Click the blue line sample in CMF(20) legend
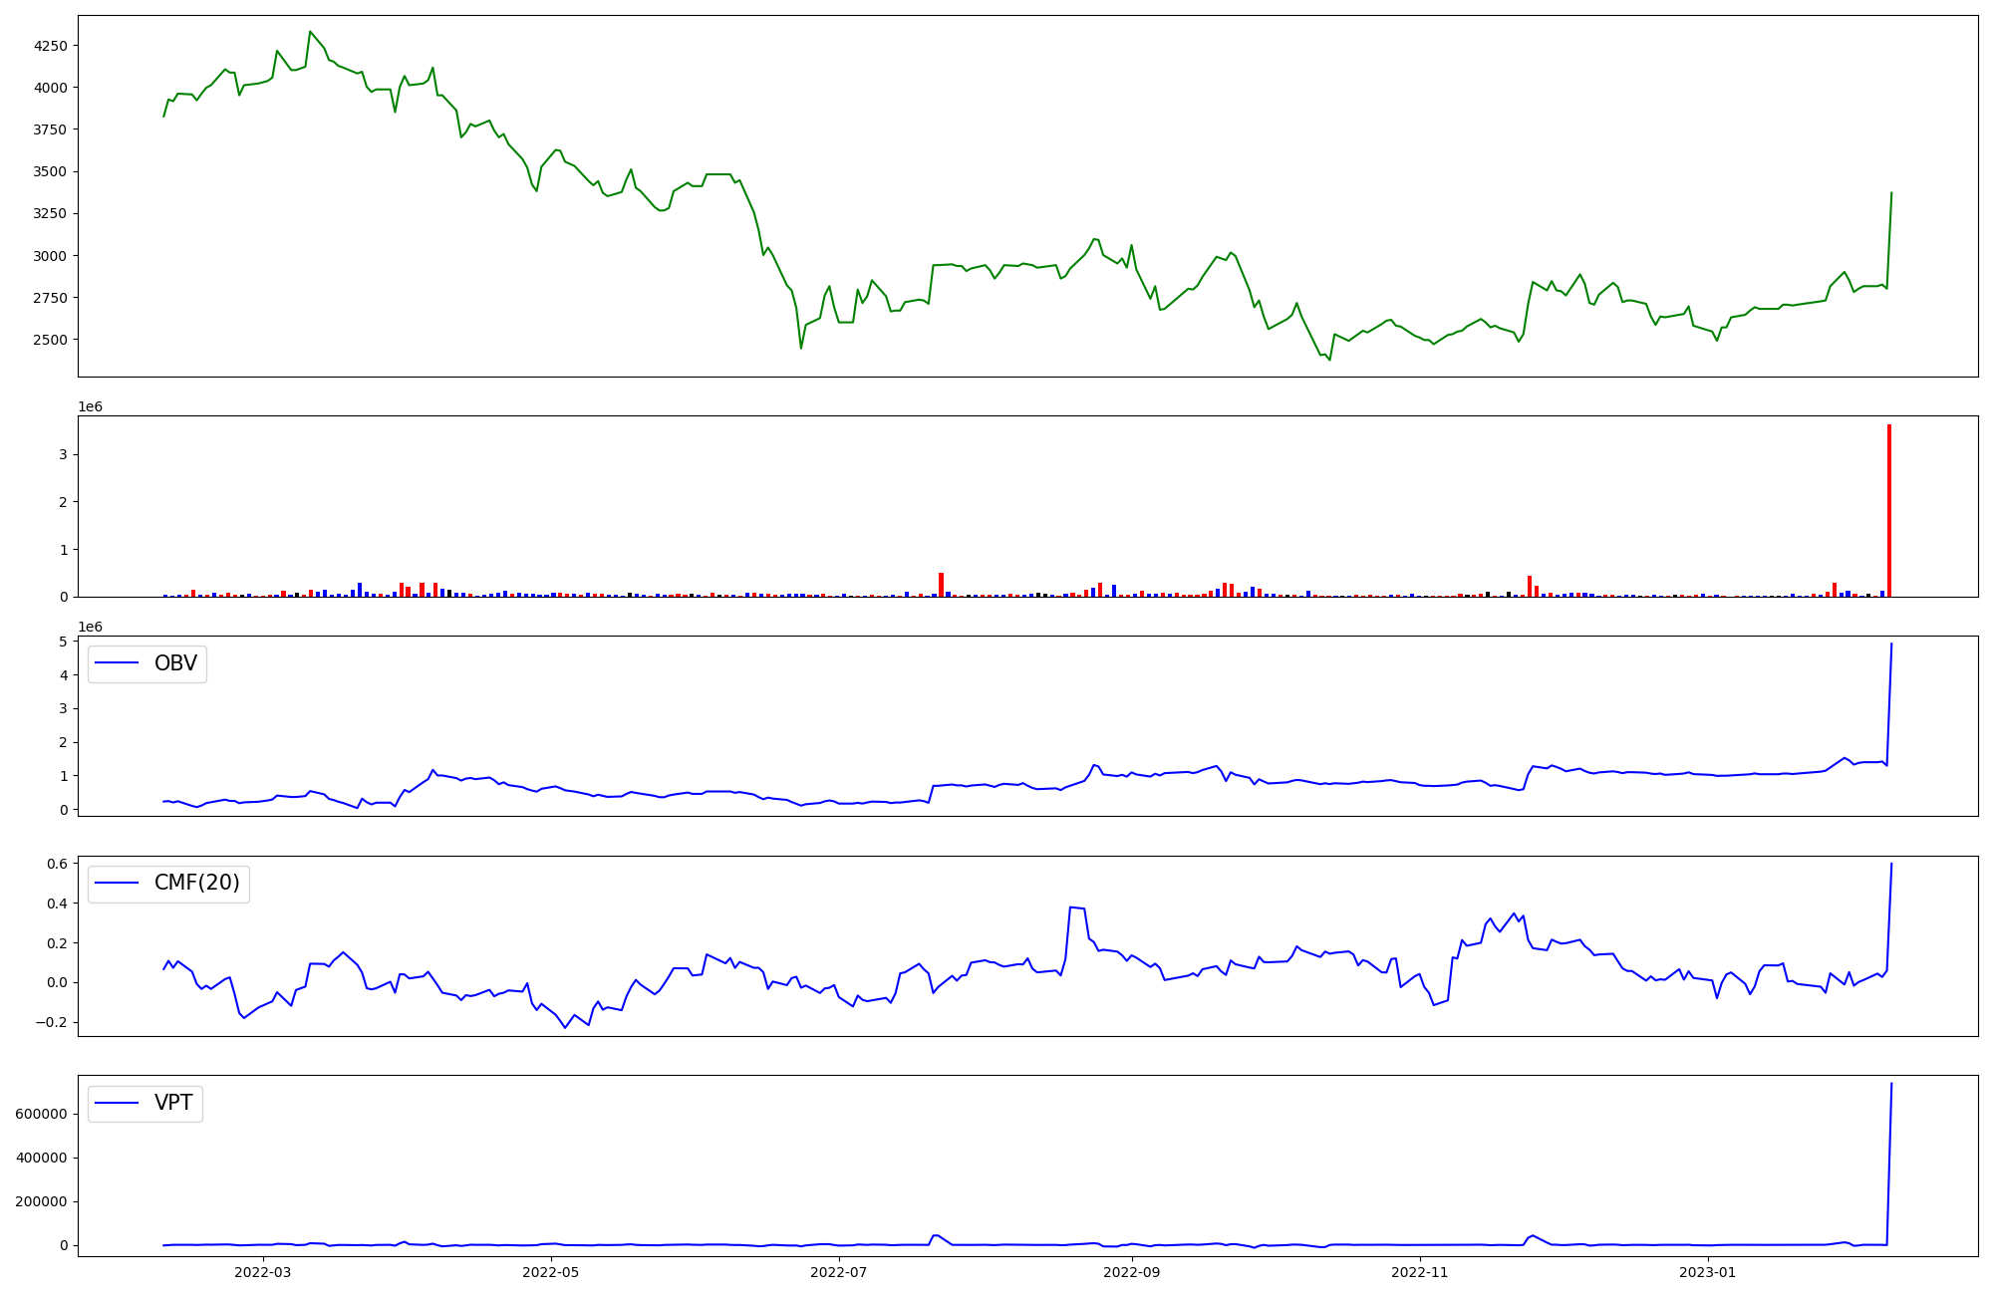Screen dimensions: 1993x1295 (117, 884)
